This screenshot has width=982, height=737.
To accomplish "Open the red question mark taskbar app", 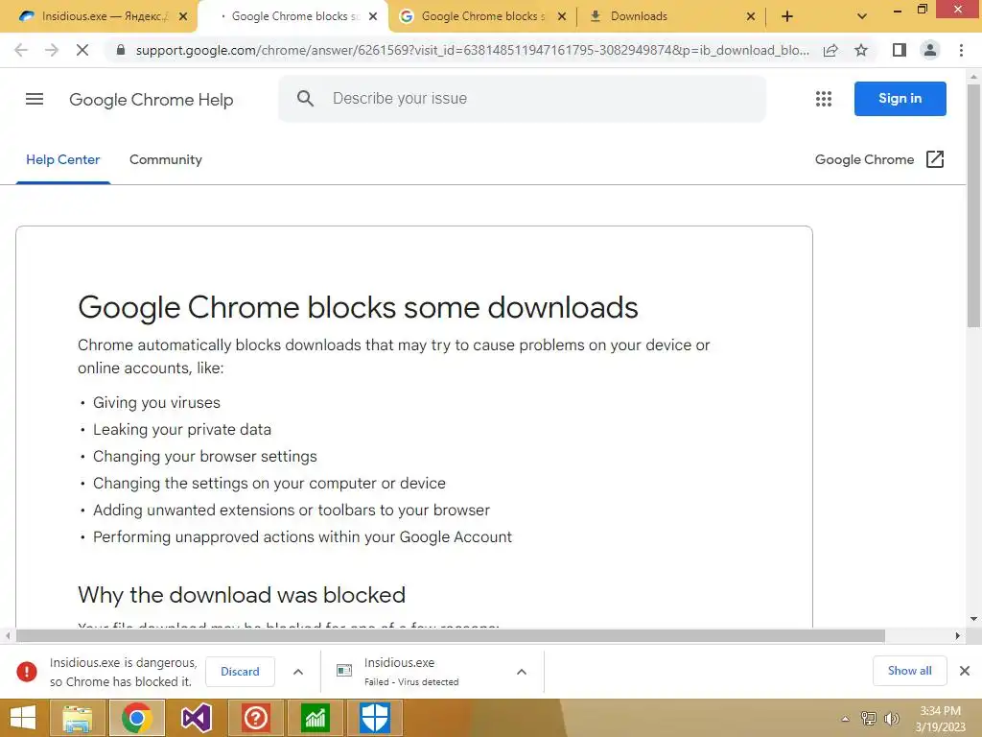I will pyautogui.click(x=255, y=718).
